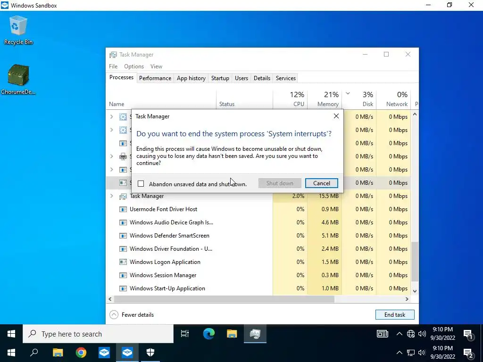Open the File menu

pyautogui.click(x=113, y=66)
